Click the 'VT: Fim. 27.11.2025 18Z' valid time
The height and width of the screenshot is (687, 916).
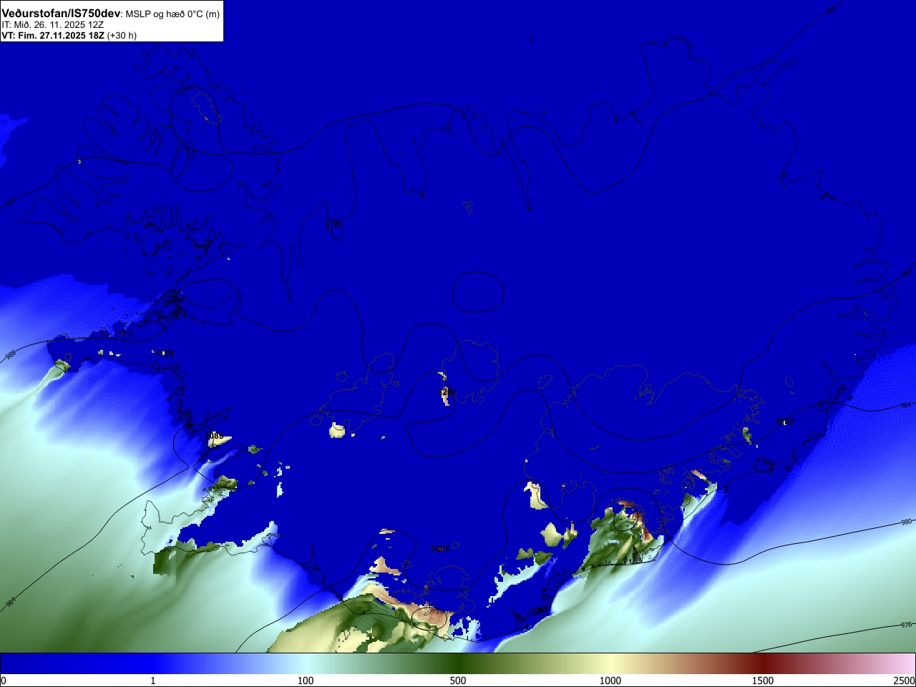pyautogui.click(x=53, y=35)
